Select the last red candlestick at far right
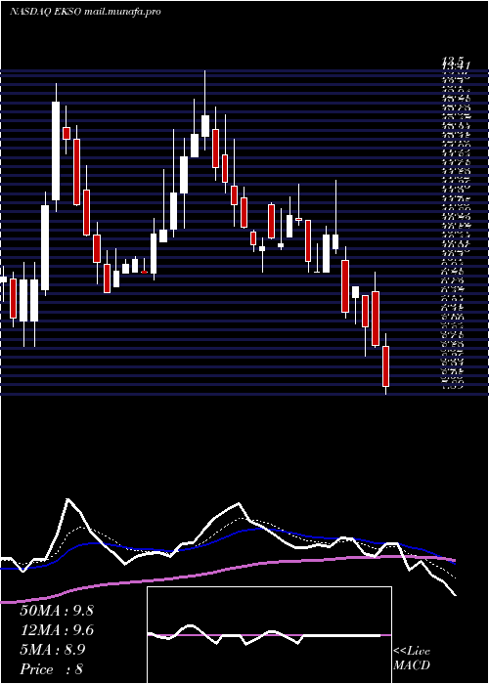489x684 pixels. pyautogui.click(x=385, y=366)
